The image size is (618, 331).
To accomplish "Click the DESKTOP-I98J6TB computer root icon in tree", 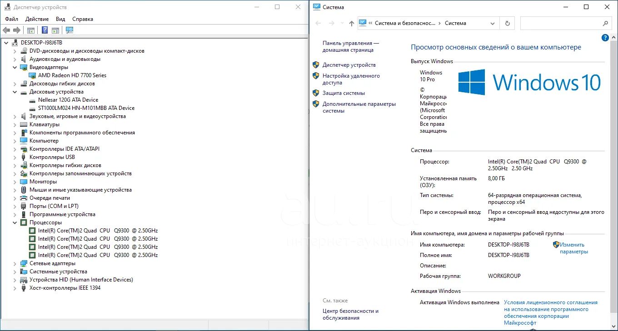I will click(x=15, y=43).
